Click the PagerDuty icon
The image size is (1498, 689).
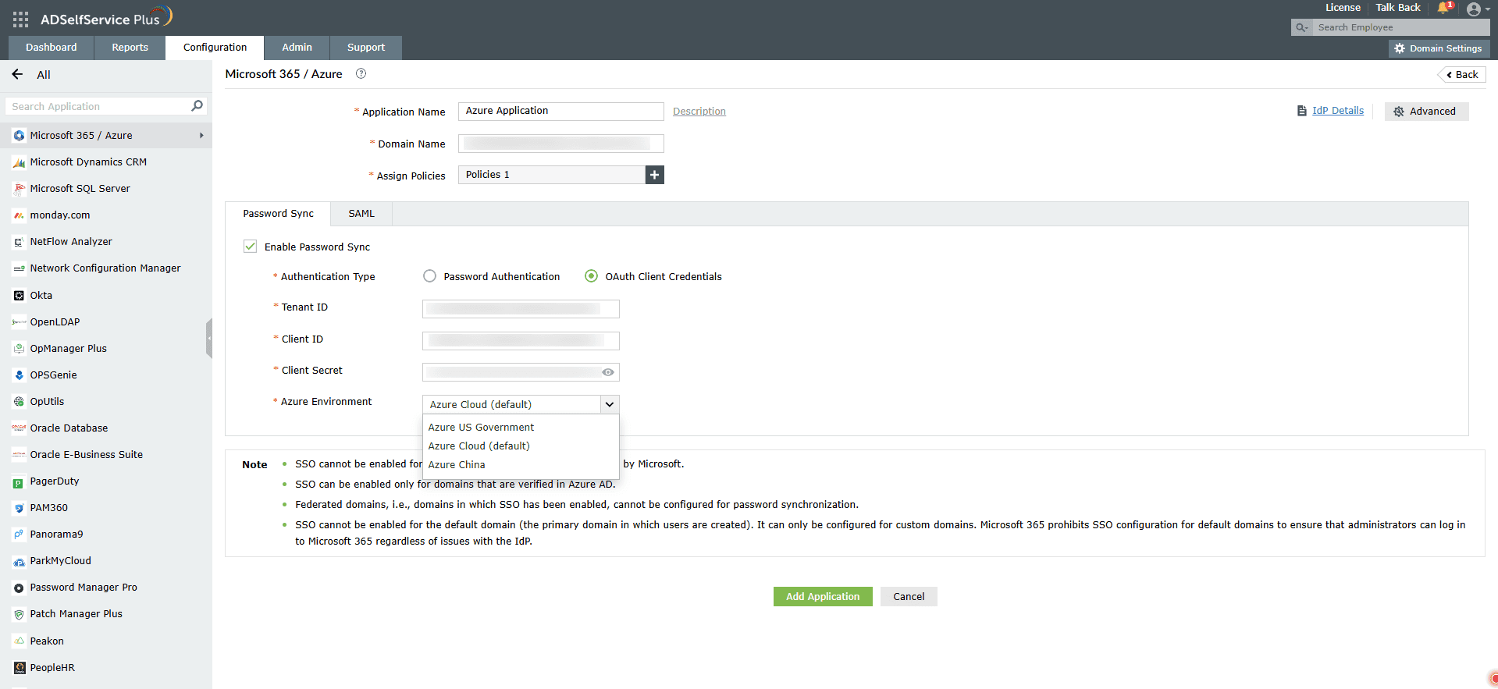(x=20, y=483)
